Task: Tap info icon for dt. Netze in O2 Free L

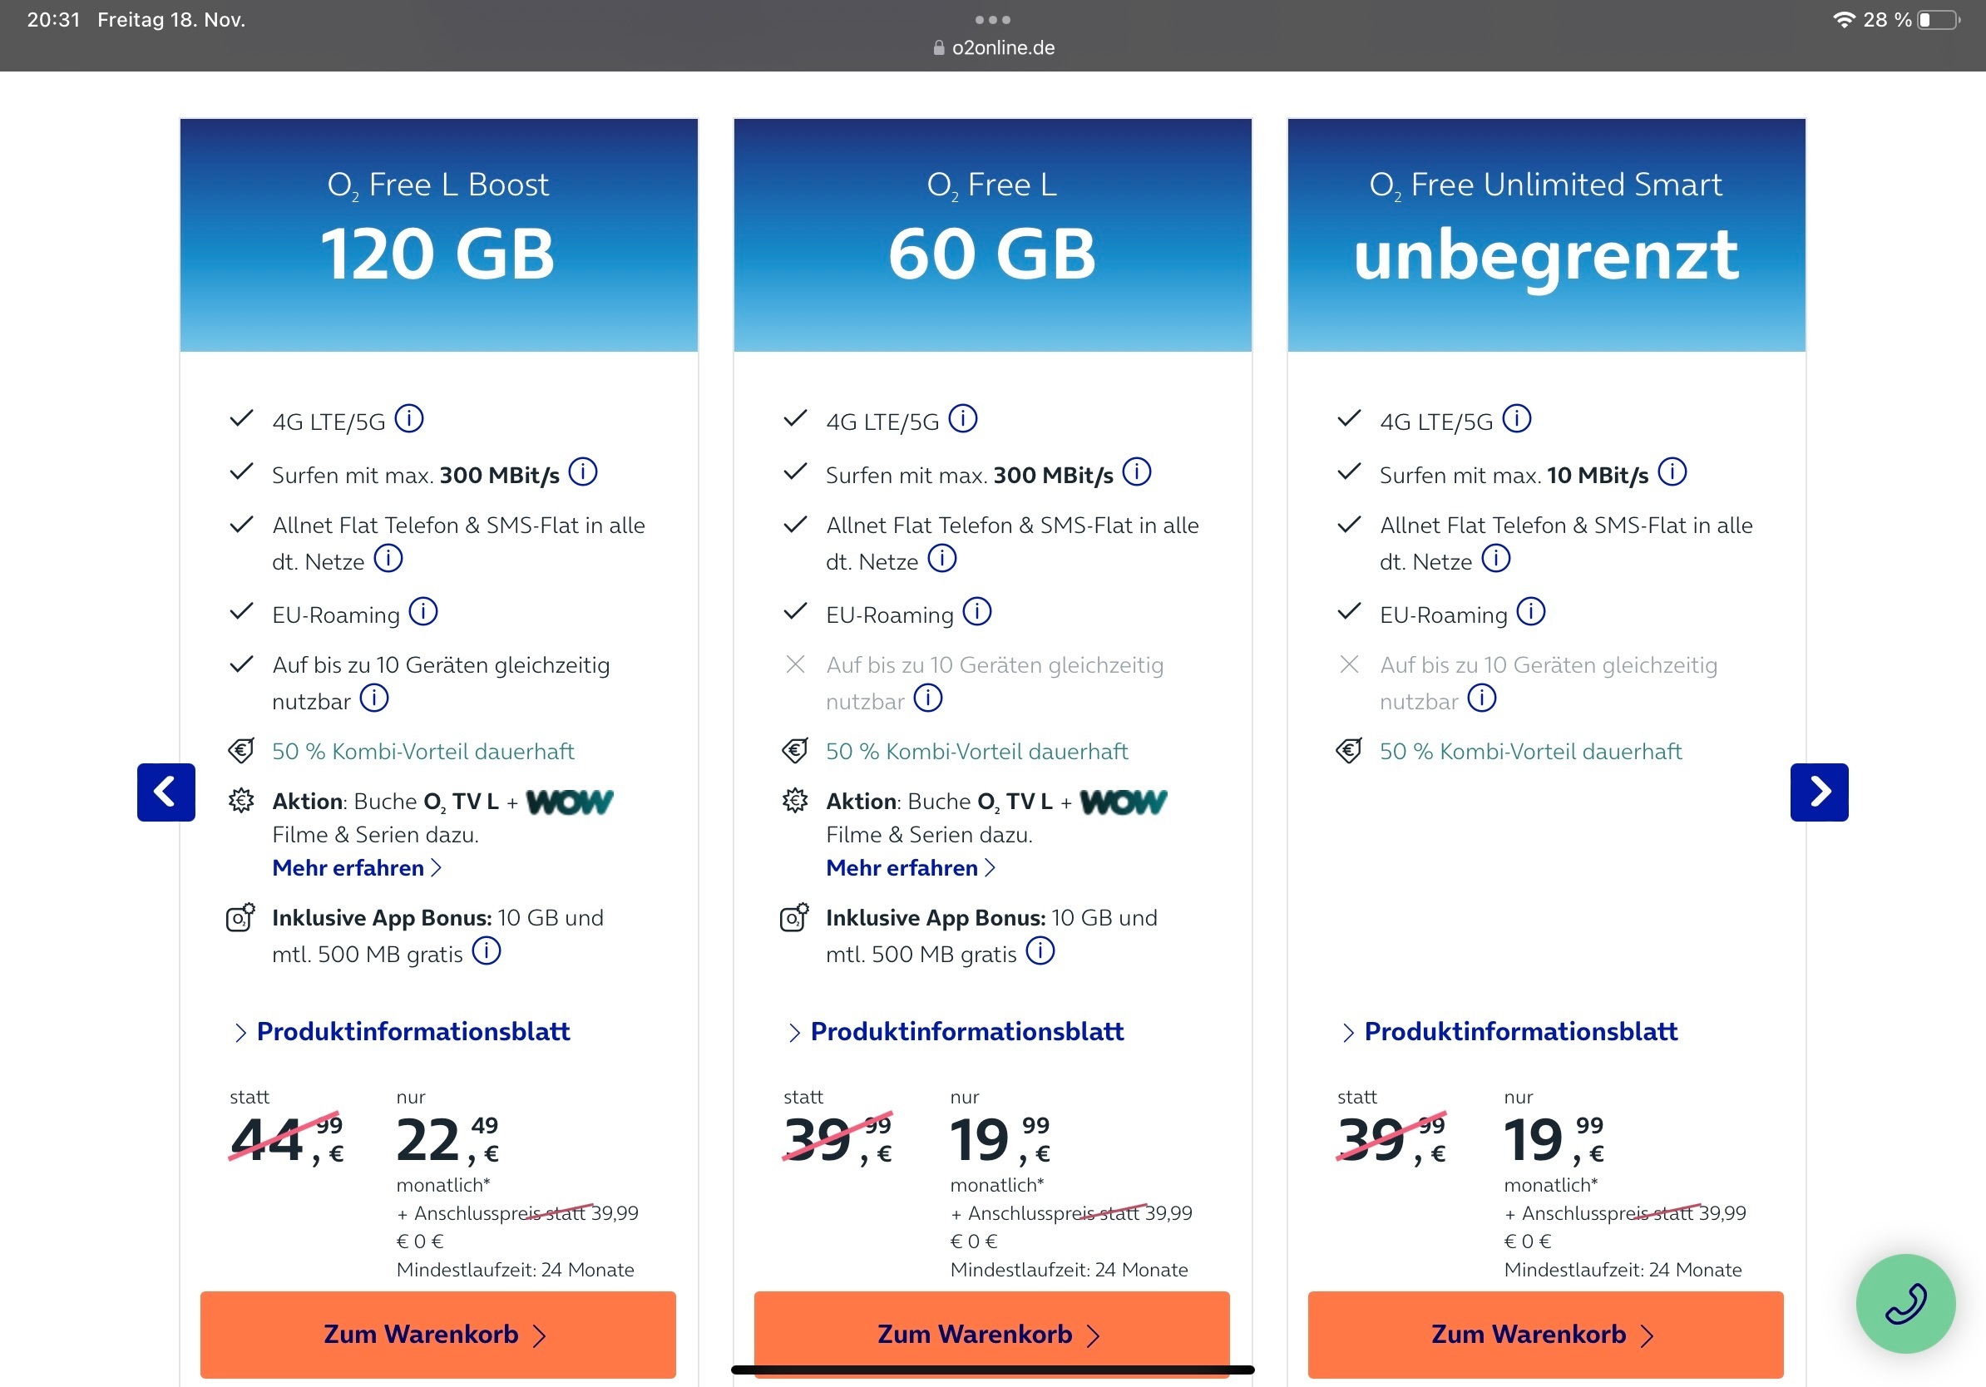Action: click(942, 559)
